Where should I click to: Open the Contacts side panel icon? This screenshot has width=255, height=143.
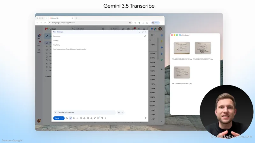pos(162,53)
